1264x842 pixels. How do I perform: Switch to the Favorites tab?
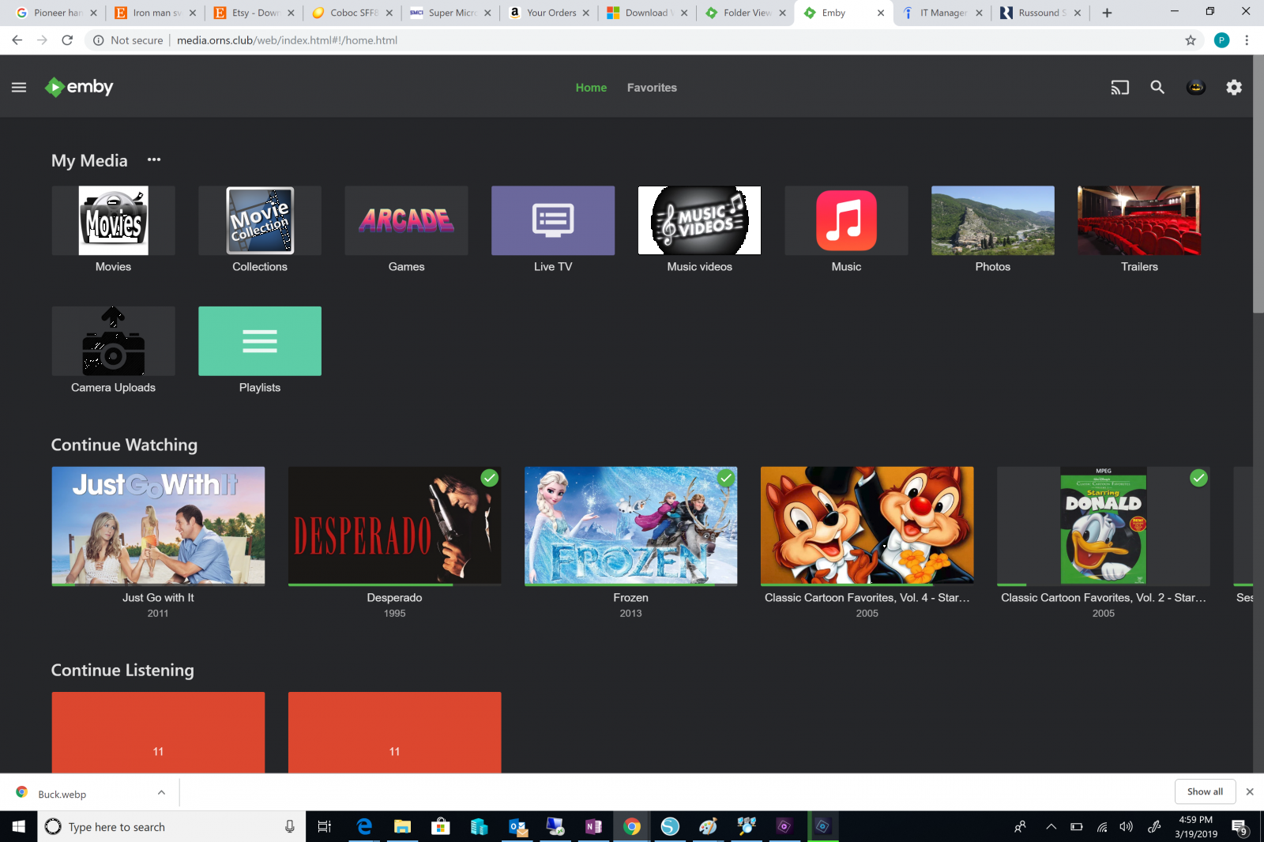651,88
